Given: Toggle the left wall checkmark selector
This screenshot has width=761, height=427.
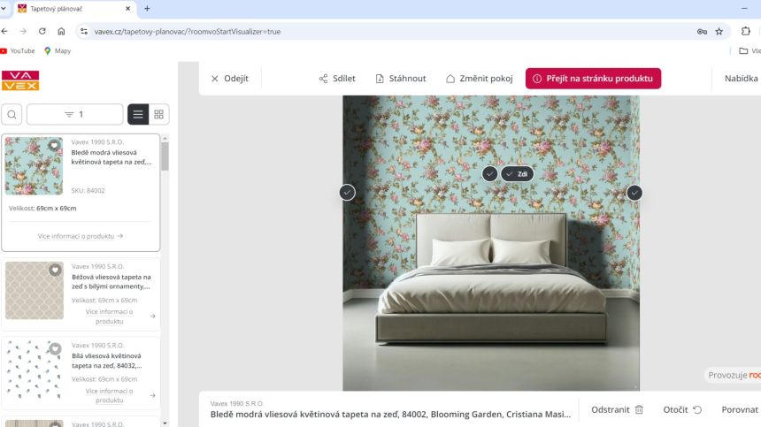Looking at the screenshot, I should (x=347, y=193).
